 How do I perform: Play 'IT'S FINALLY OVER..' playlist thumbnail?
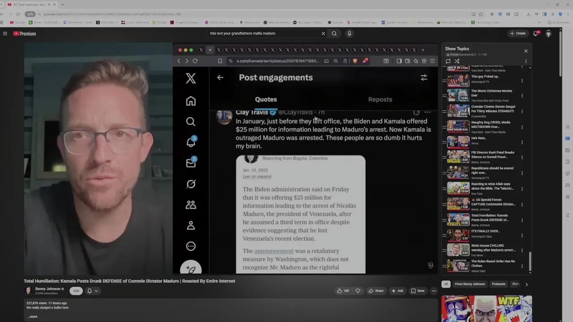tap(458, 234)
